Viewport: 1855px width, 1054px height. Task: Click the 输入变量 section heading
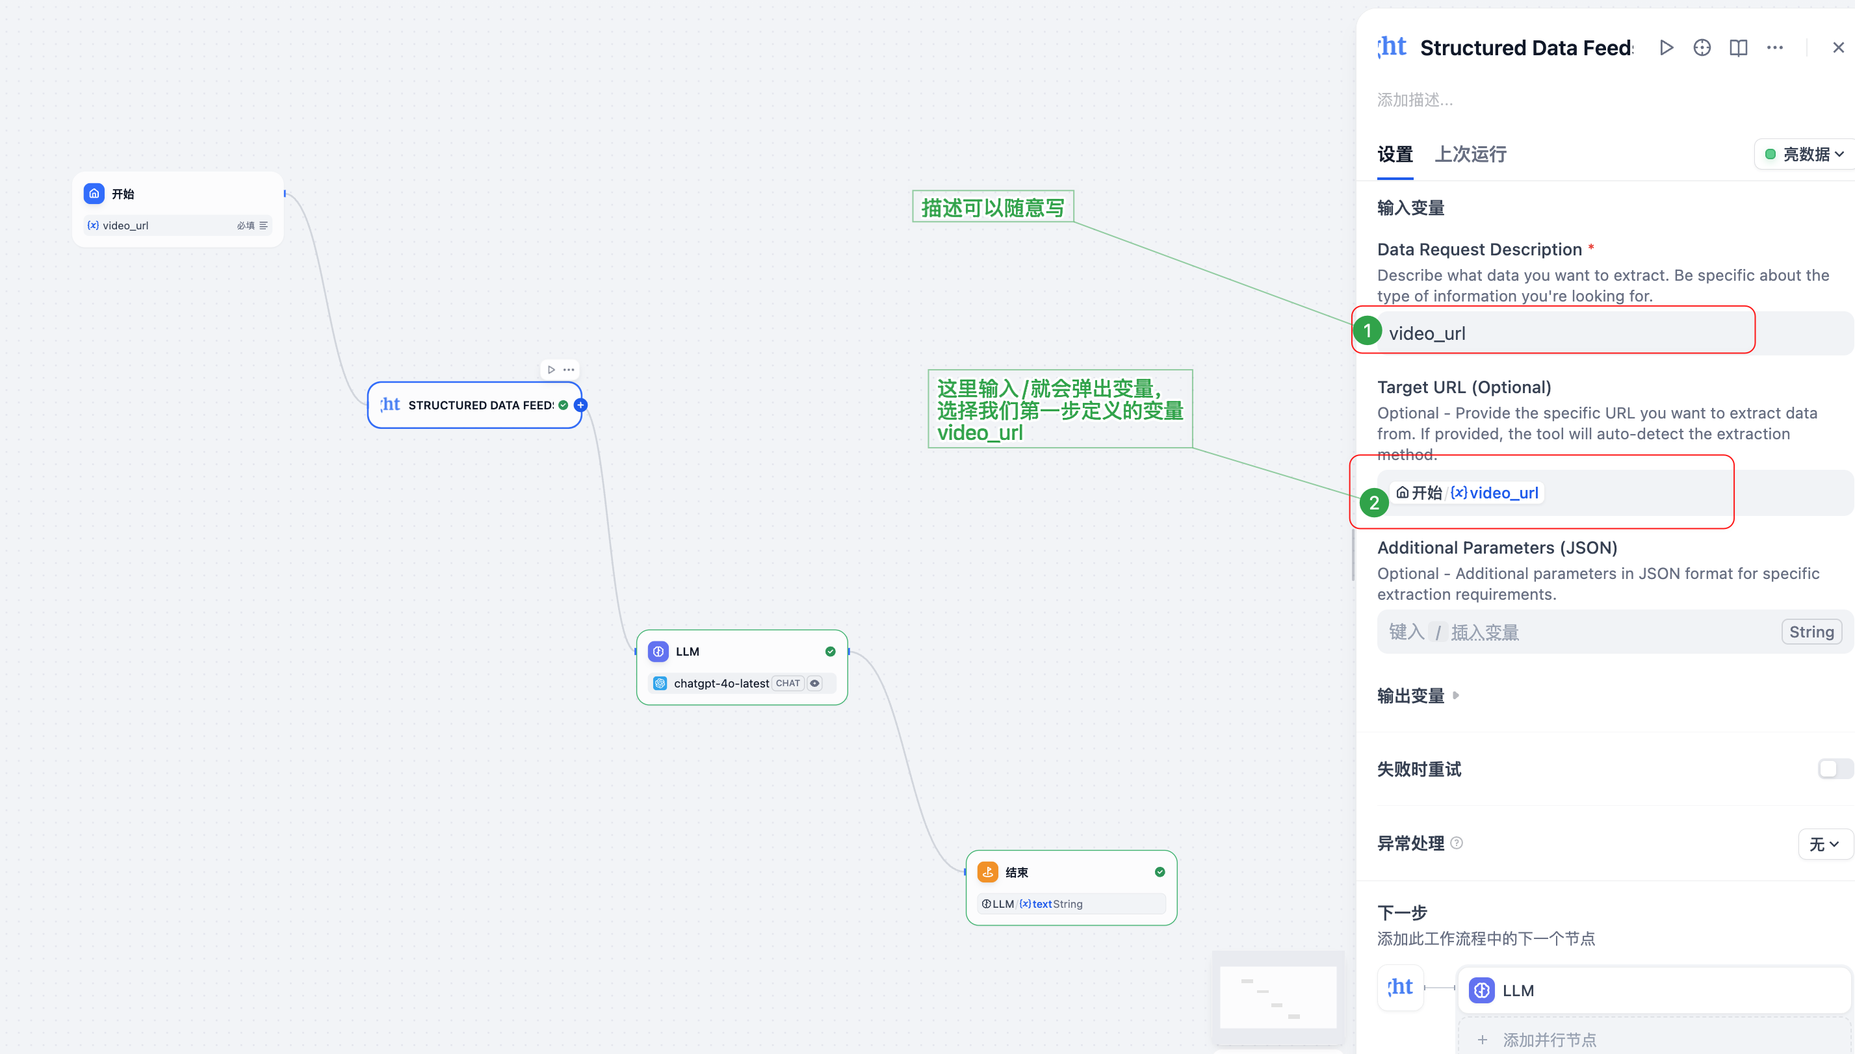(1410, 208)
